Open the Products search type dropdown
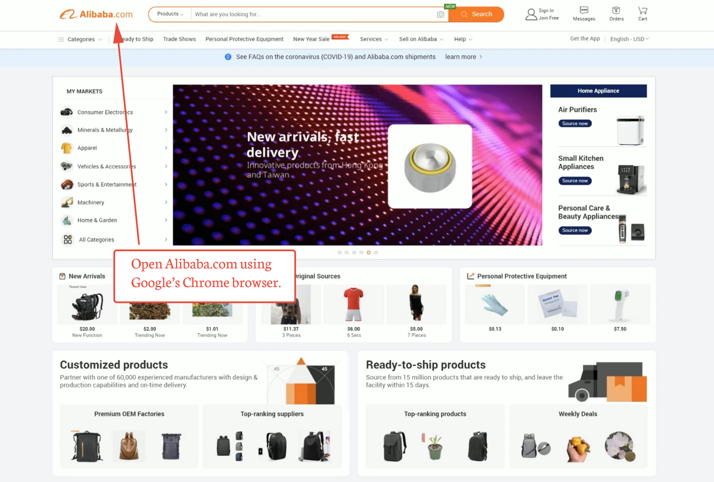The height and width of the screenshot is (482, 714). [170, 14]
